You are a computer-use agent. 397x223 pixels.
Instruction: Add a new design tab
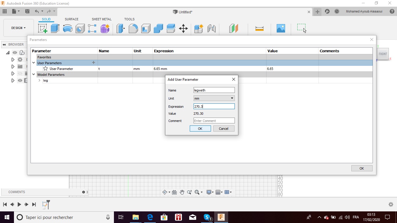(317, 12)
